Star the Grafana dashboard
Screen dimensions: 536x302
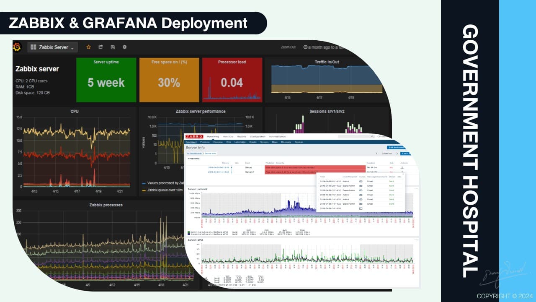click(88, 47)
